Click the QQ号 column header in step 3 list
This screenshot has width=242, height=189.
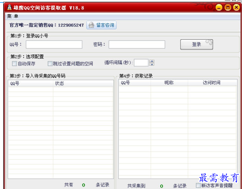pyautogui.click(x=30, y=84)
